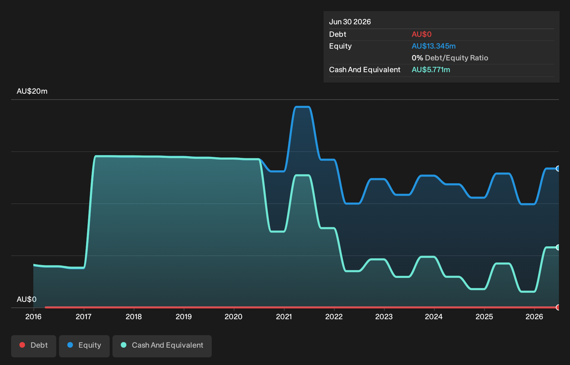Select the 2023 x-axis label
The width and height of the screenshot is (570, 365).
pyautogui.click(x=384, y=317)
